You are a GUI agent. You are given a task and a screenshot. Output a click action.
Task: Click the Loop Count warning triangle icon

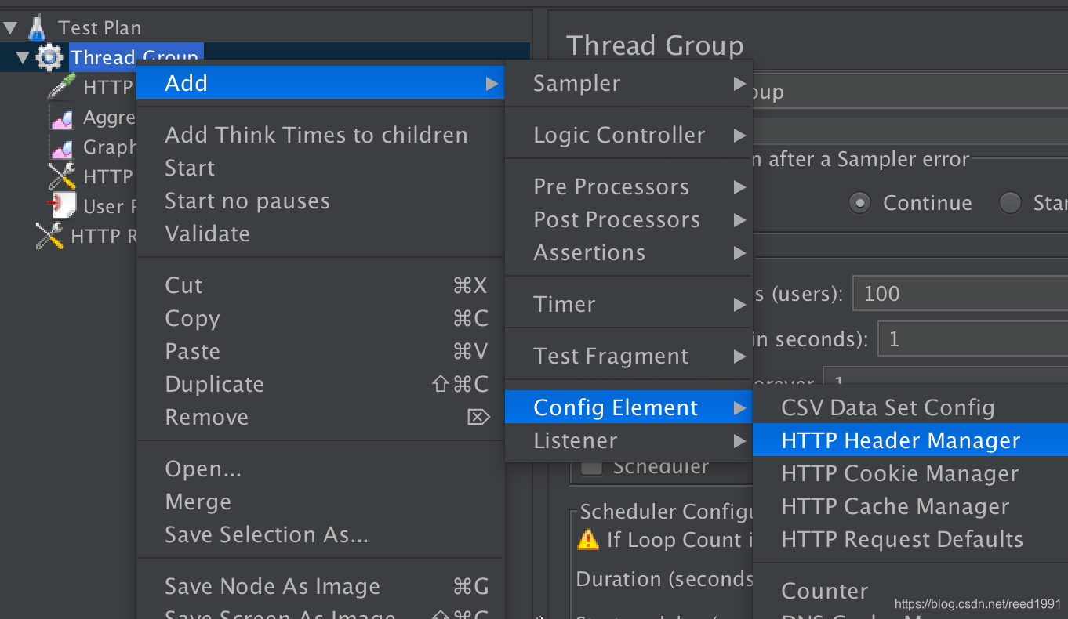(588, 539)
